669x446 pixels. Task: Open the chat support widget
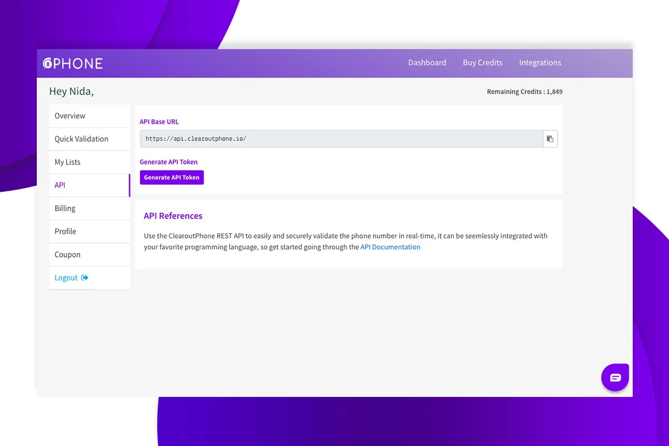point(615,377)
